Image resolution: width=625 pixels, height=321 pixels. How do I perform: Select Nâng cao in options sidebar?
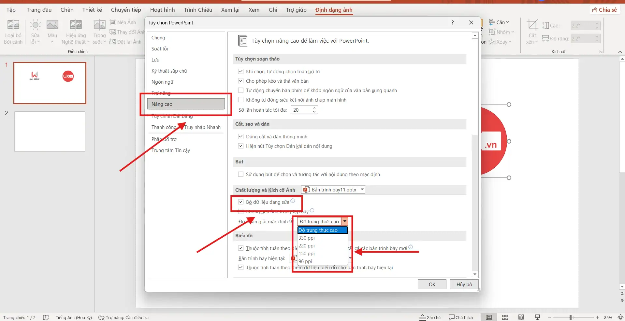[162, 104]
